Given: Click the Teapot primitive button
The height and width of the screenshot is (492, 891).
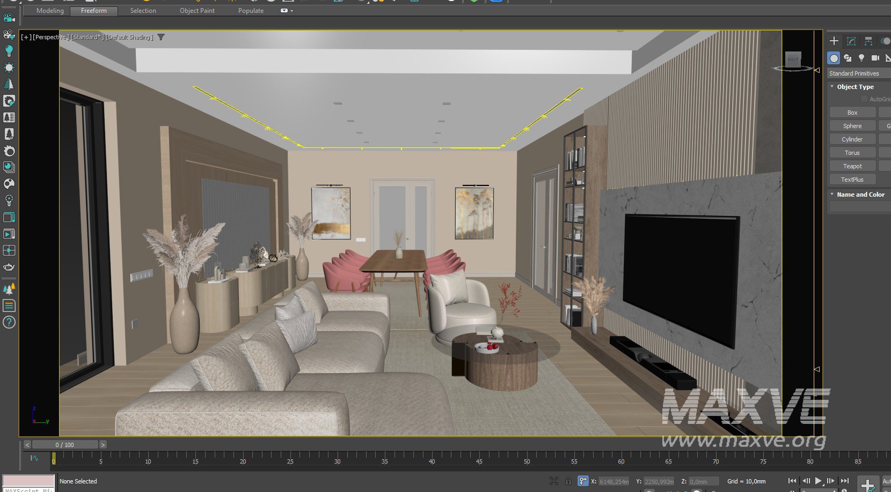Looking at the screenshot, I should point(852,166).
